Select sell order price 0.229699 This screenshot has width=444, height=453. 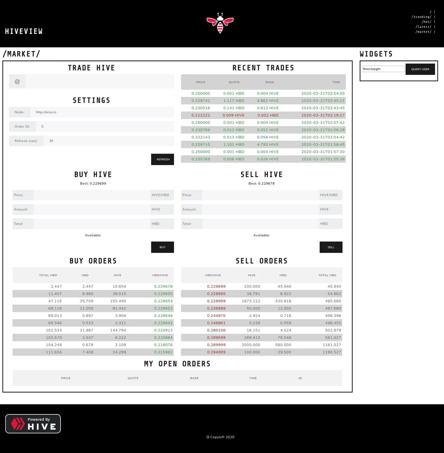216,287
